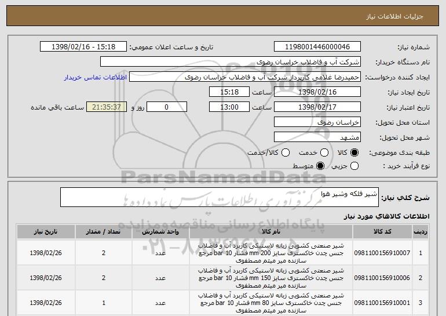Click the need date in row 3
This screenshot has height=316, width=446.
click(46, 303)
